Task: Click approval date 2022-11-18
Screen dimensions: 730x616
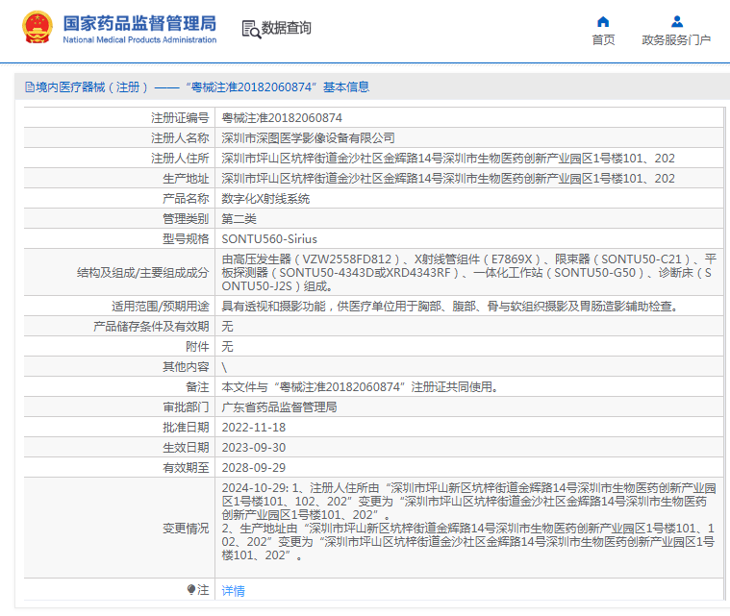Action: coord(254,427)
